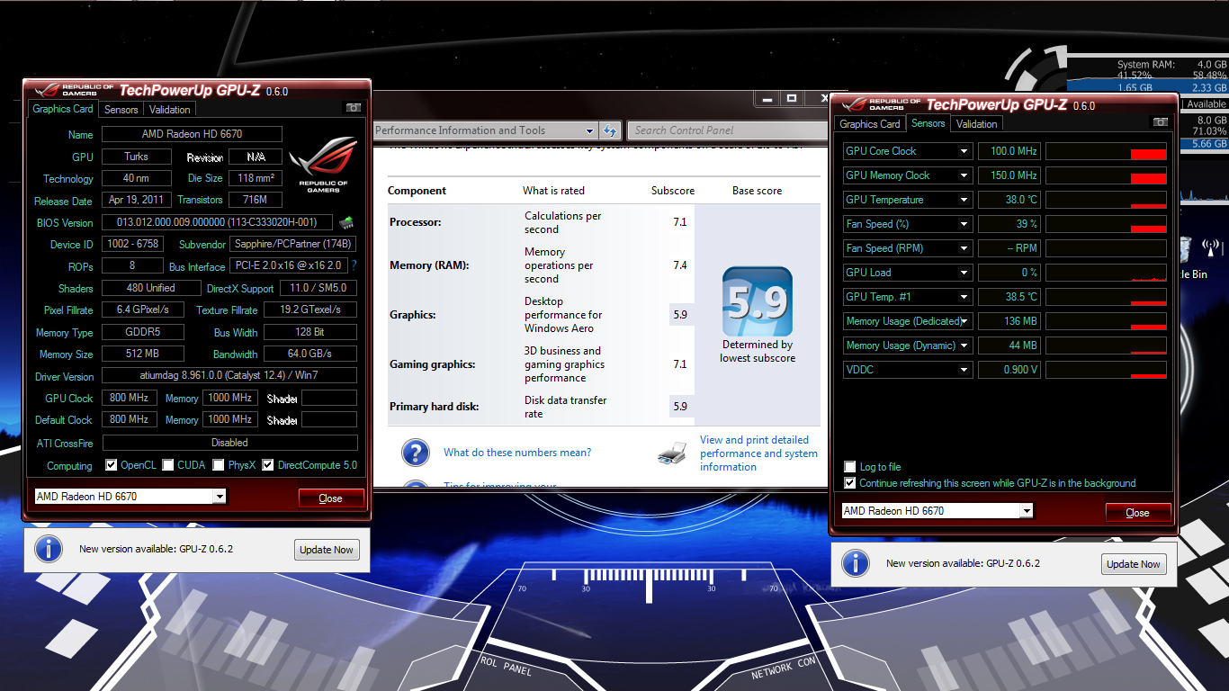
Task: Click the ATI CrossFire 'Disabled' field
Action: [x=229, y=443]
